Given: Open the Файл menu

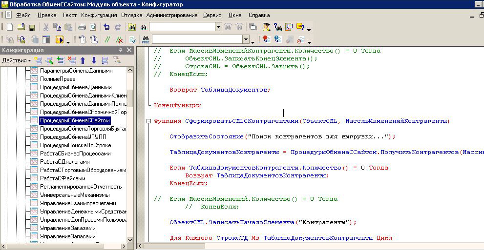Looking at the screenshot, I should (23, 15).
